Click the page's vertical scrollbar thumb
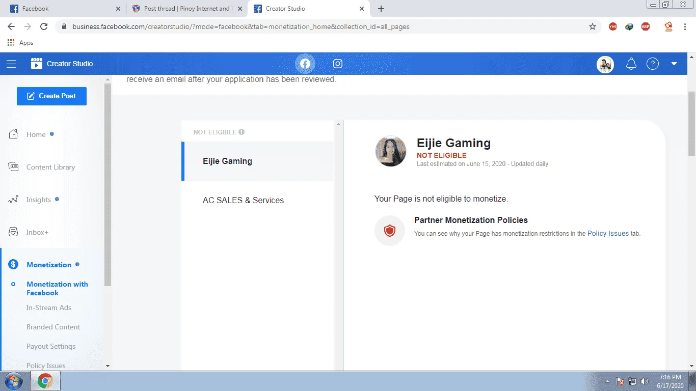The image size is (696, 391). pyautogui.click(x=691, y=124)
